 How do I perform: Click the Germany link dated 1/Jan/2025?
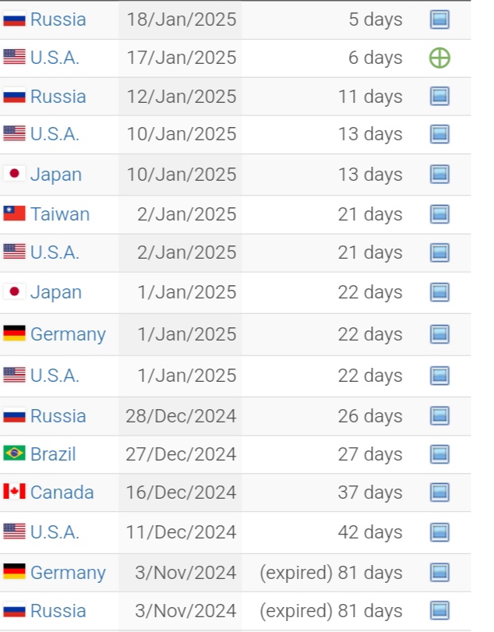coord(68,334)
